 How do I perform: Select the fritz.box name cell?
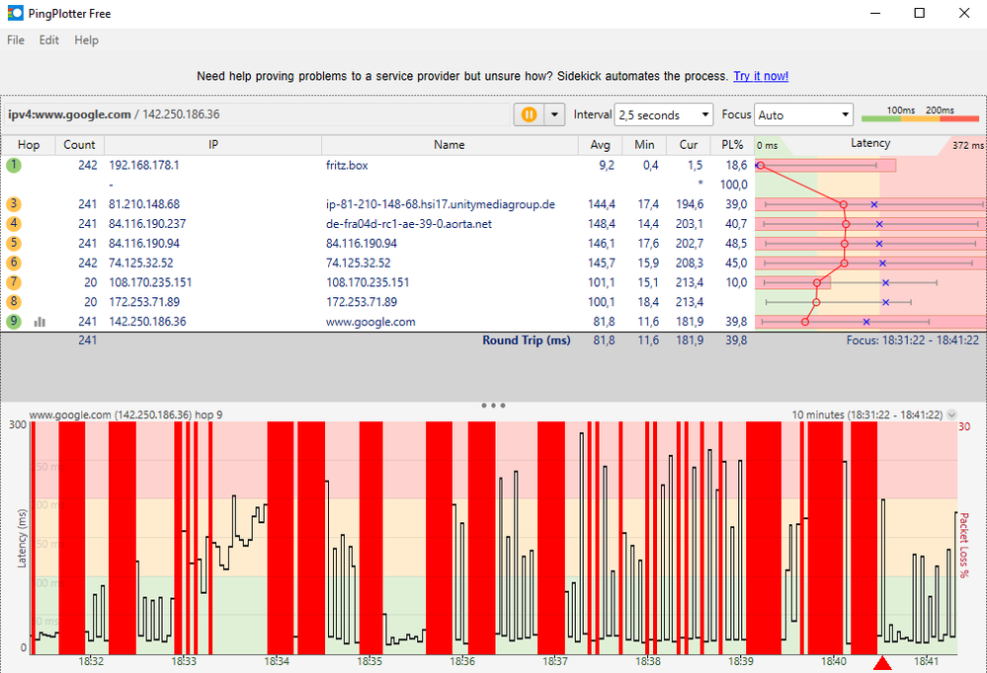point(347,166)
